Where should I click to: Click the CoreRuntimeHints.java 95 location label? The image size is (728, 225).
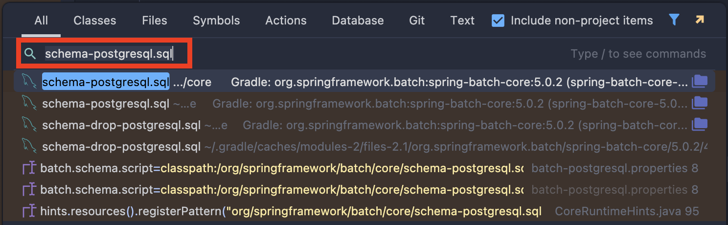[x=627, y=211]
